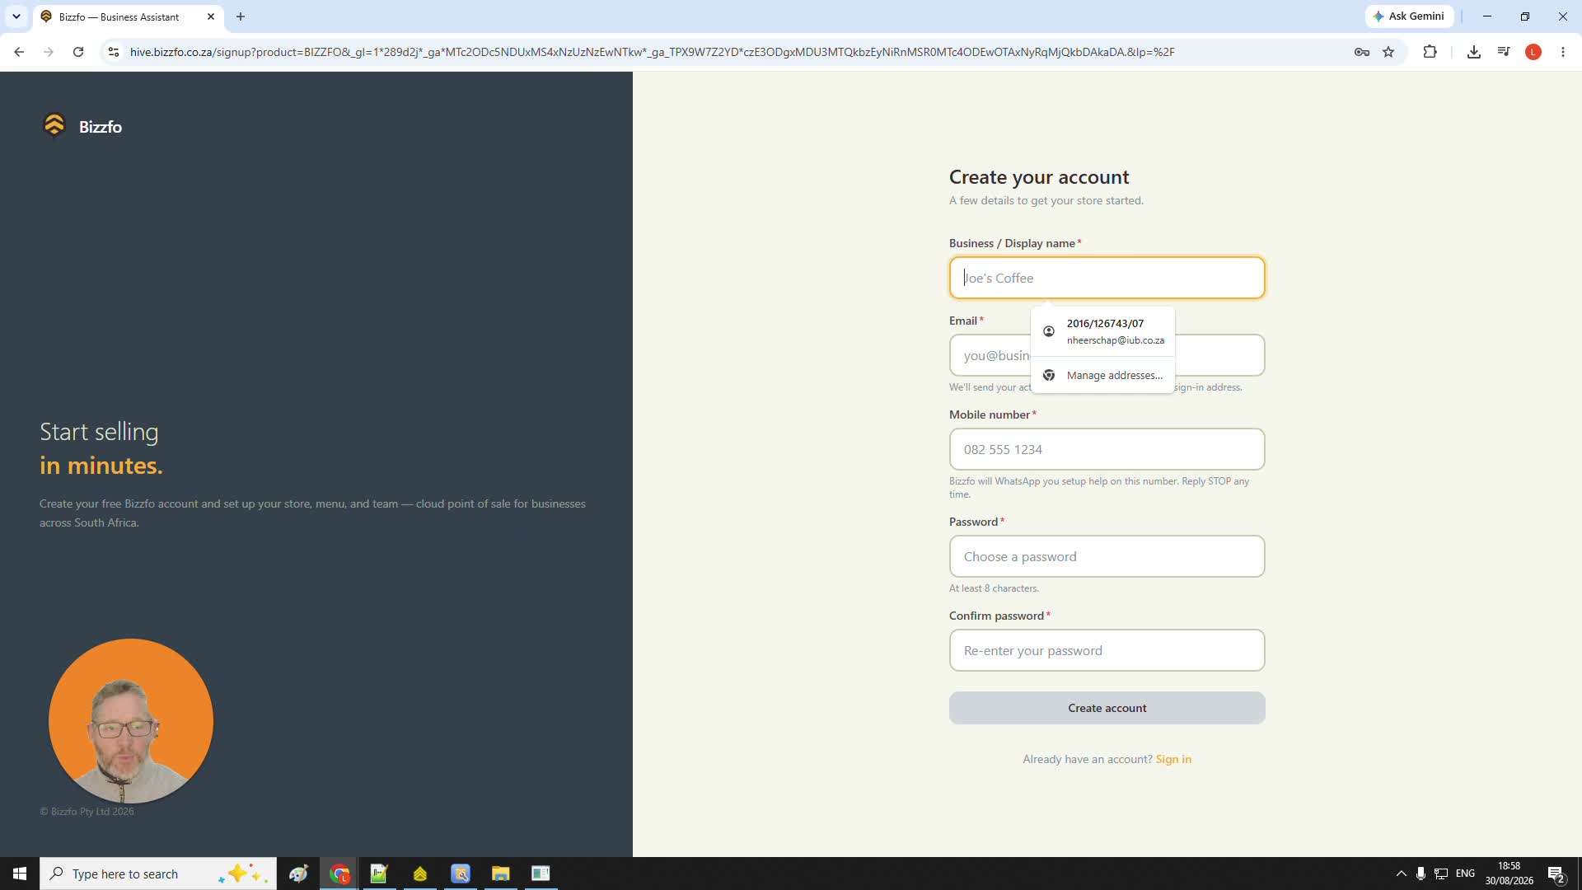
Task: Open the network tray icon
Action: [1441, 874]
